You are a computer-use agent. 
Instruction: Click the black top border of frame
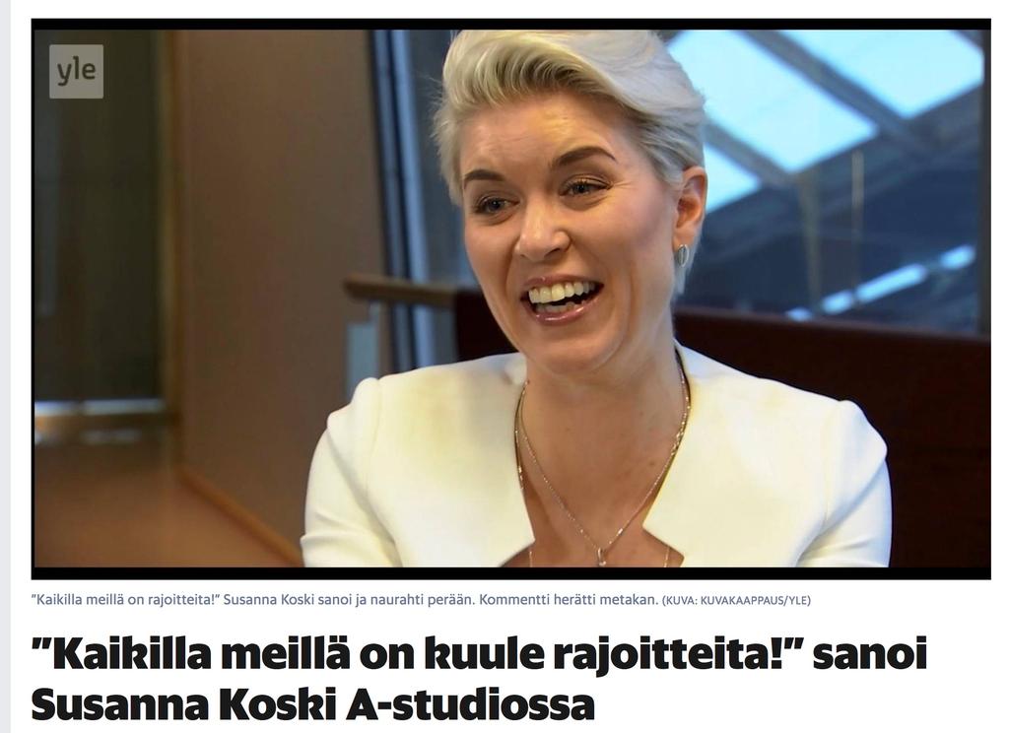pos(511,25)
